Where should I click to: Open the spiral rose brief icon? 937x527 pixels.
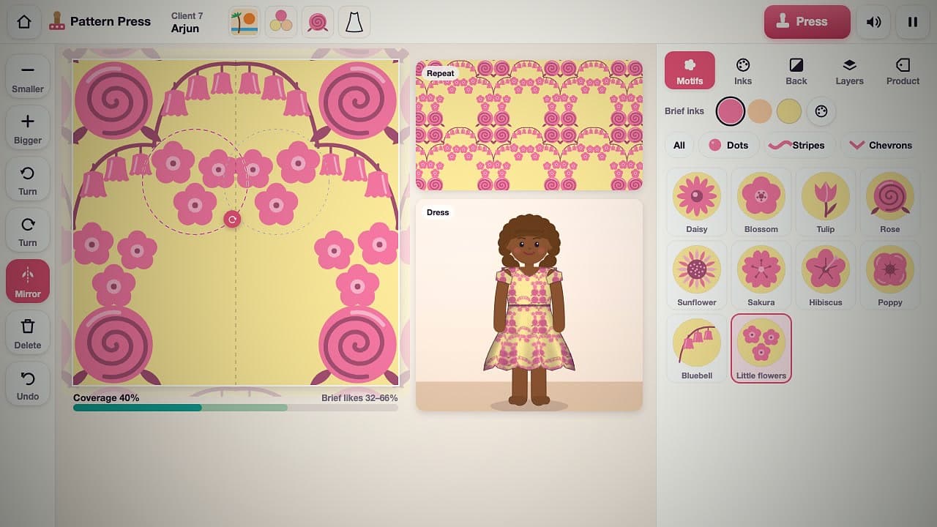click(x=317, y=22)
